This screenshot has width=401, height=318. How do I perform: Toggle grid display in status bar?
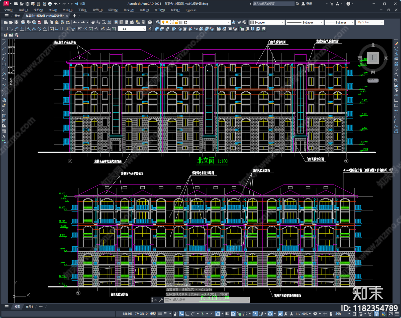(160, 314)
